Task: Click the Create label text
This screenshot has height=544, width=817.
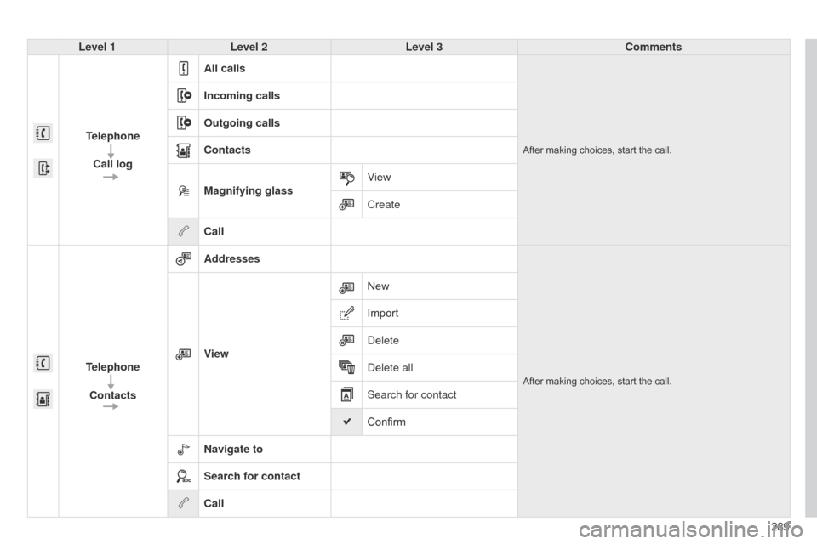Action: tap(384, 205)
